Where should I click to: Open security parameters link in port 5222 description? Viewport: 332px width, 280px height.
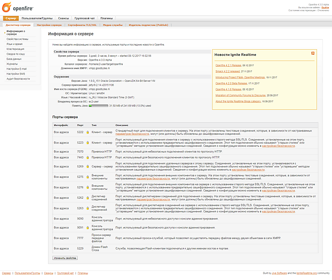click(x=132, y=134)
